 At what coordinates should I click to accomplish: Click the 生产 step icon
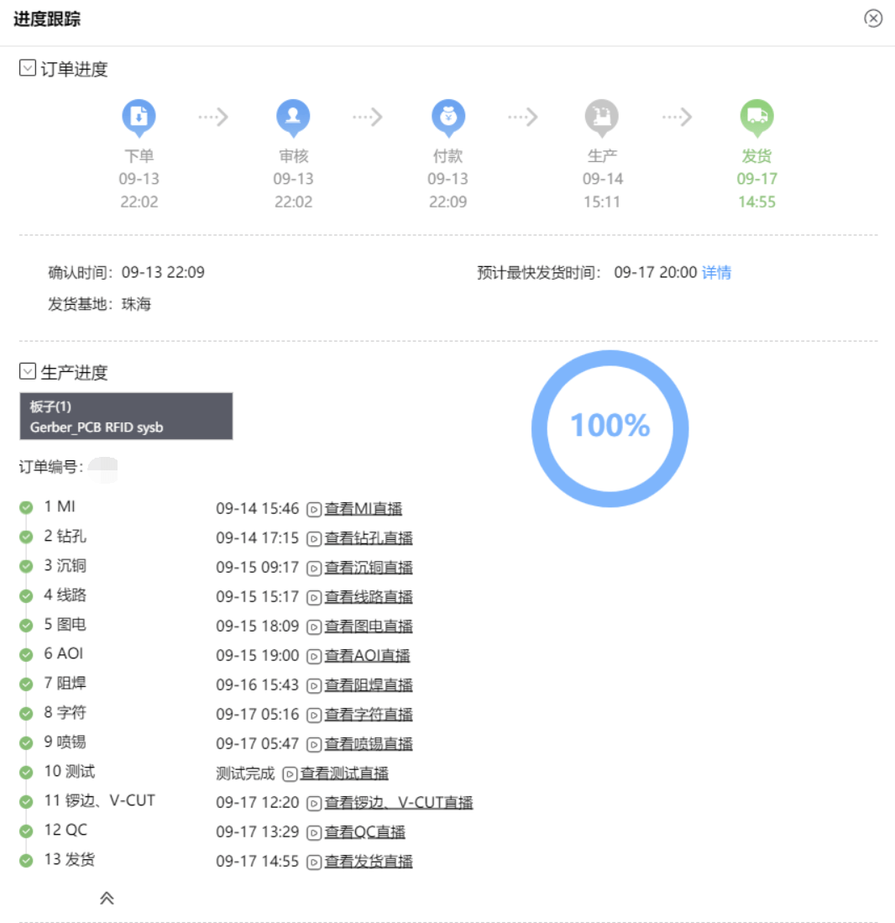[x=602, y=117]
